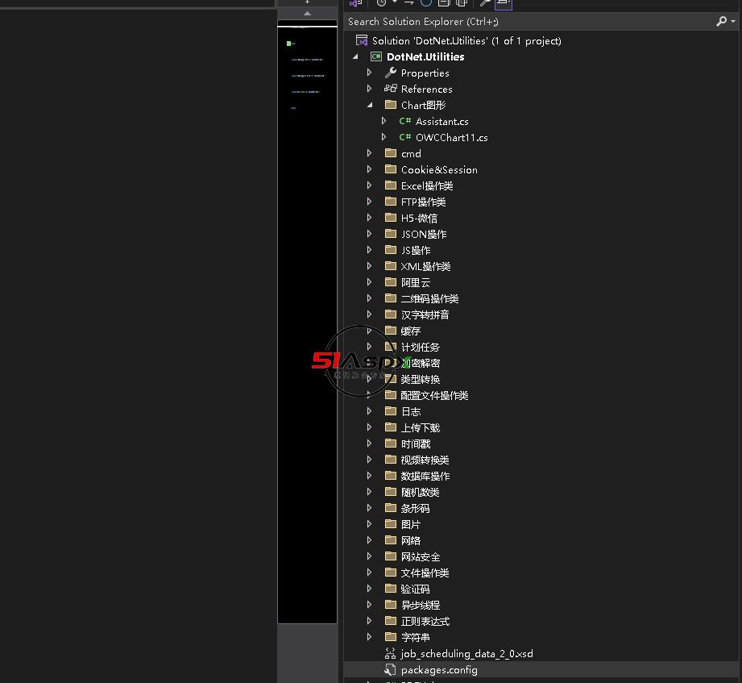Expand the References node arrow

(x=369, y=89)
